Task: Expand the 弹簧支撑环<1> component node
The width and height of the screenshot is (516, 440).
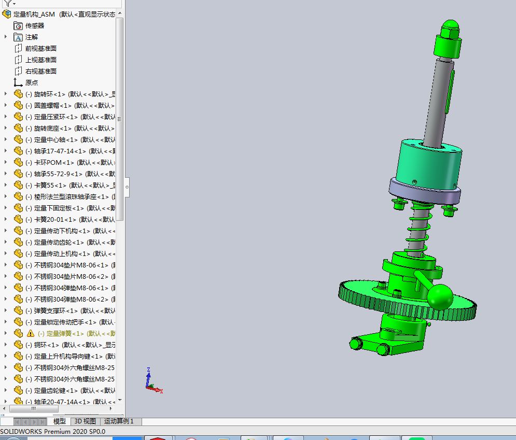Action: [x=5, y=310]
